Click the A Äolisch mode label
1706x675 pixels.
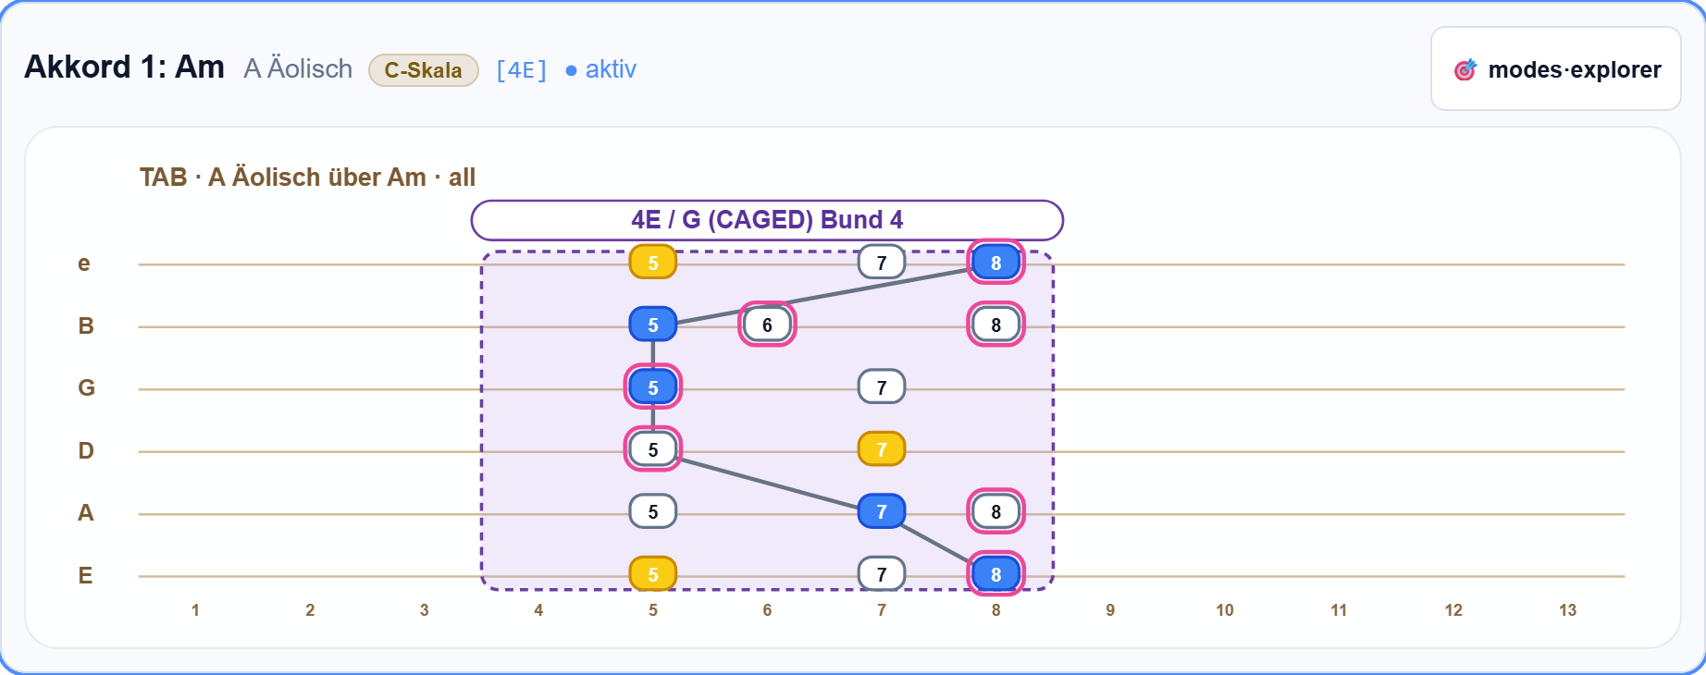point(298,69)
